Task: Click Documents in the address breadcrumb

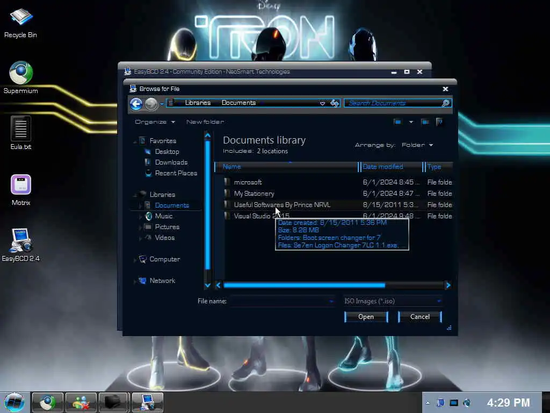Action: 238,103
